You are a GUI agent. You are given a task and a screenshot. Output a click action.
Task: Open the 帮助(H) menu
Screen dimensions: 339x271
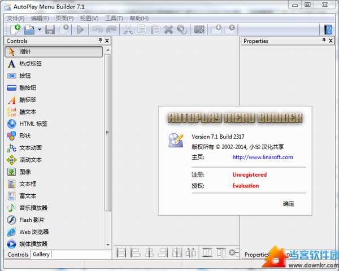(x=139, y=19)
